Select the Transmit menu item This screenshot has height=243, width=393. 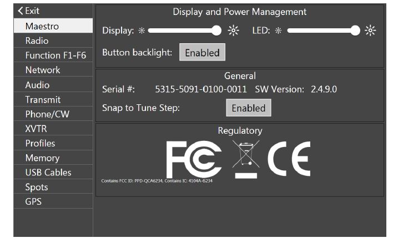click(53, 99)
